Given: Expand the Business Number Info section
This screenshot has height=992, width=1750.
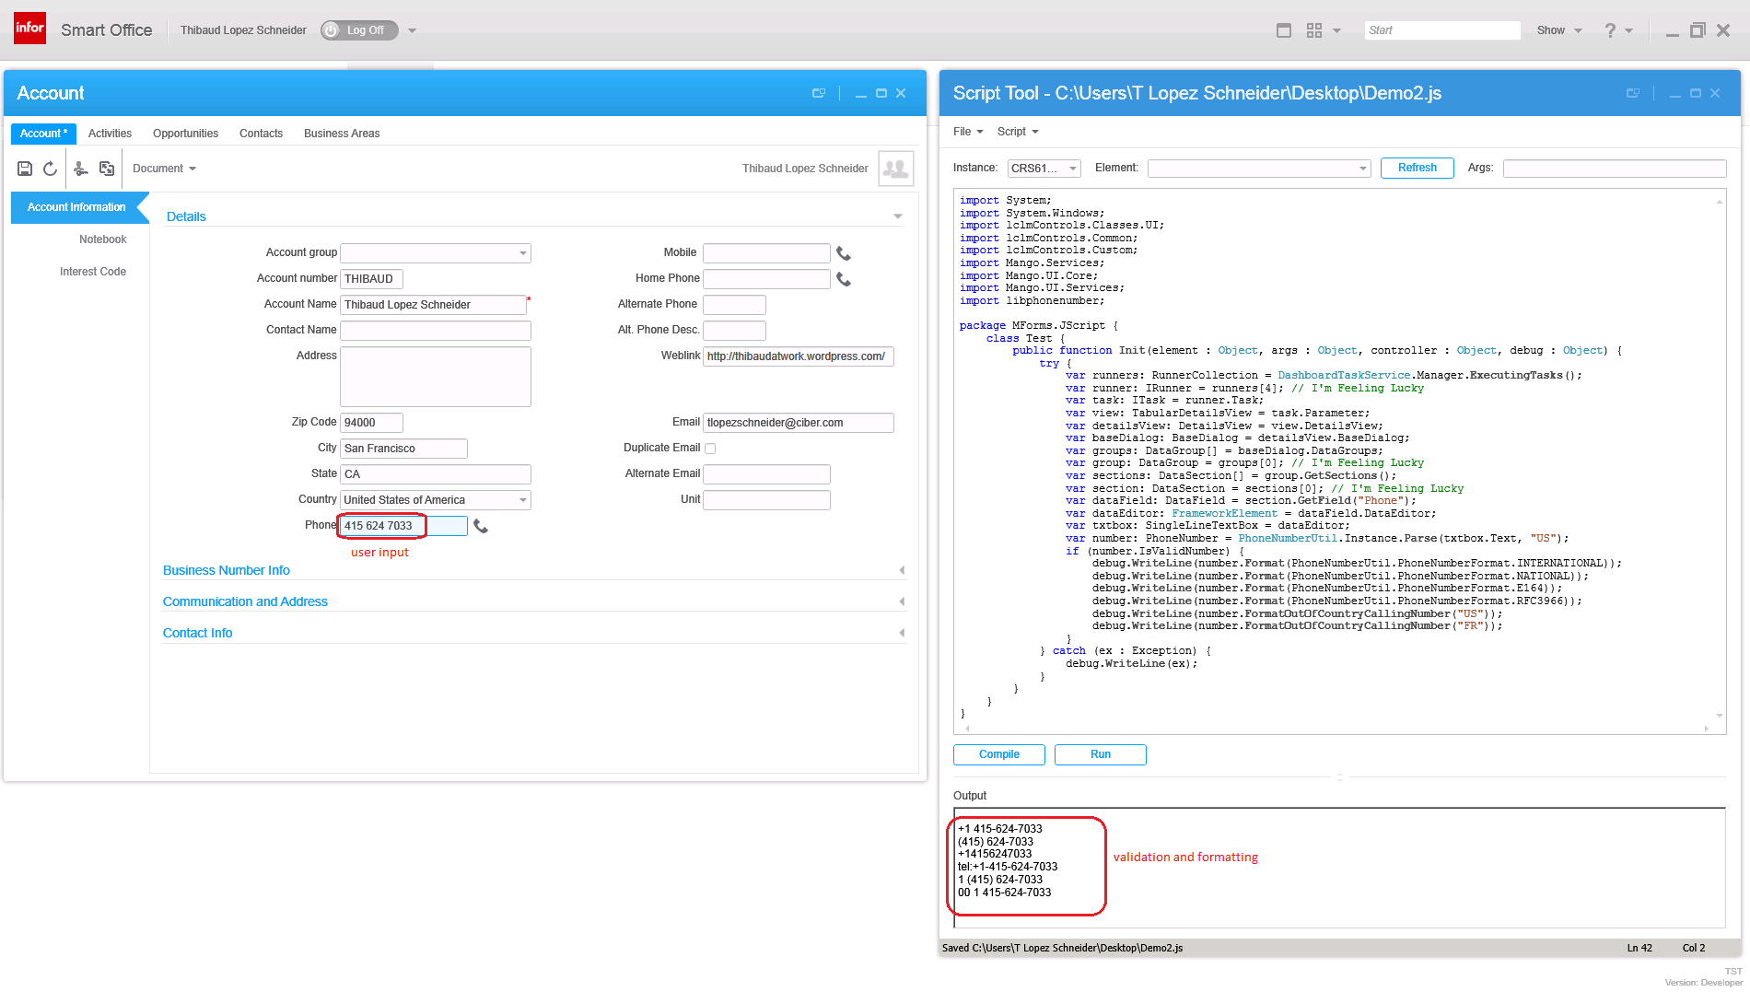Looking at the screenshot, I should pos(227,570).
